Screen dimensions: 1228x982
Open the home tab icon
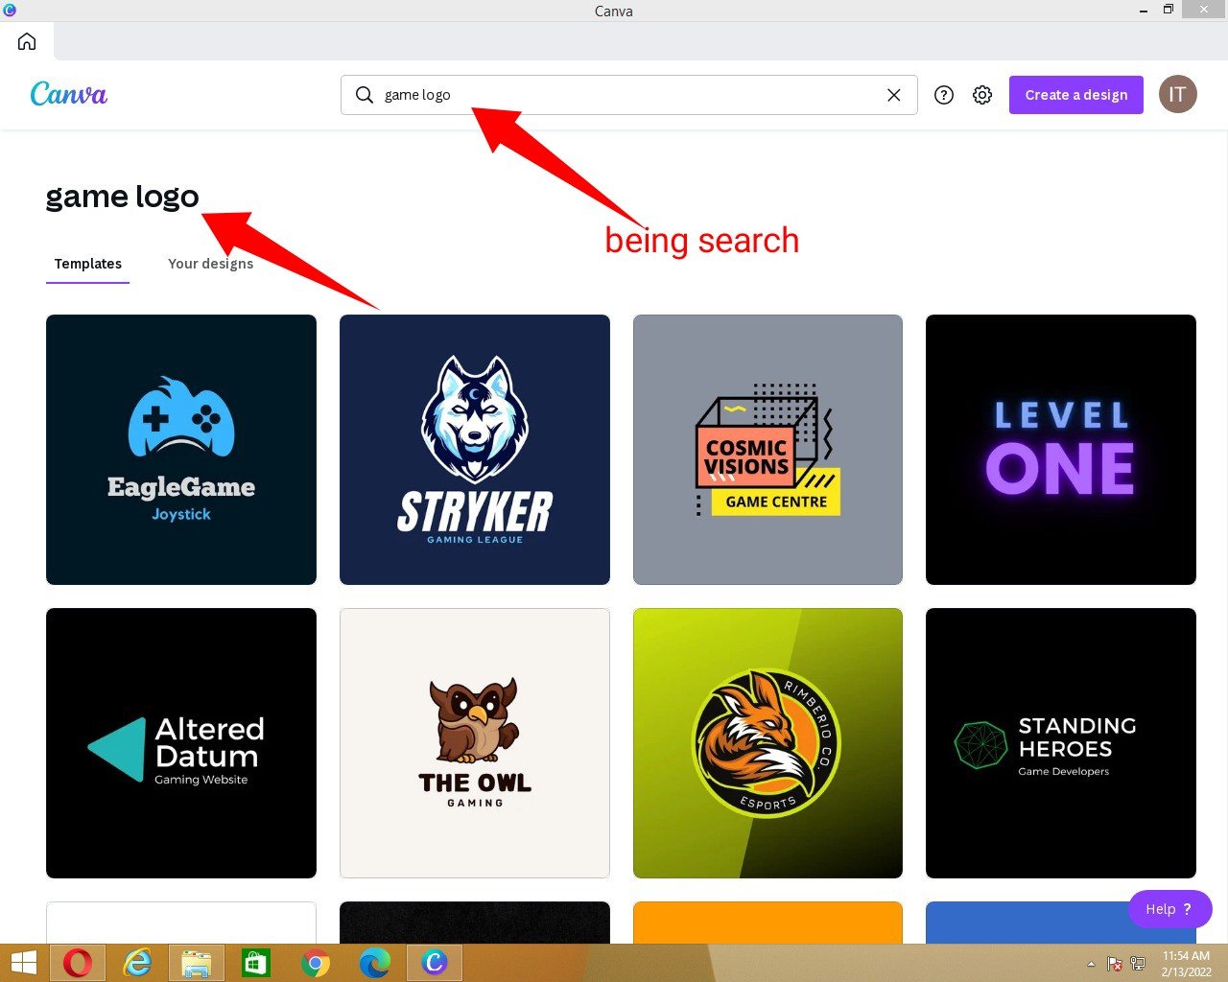point(27,41)
